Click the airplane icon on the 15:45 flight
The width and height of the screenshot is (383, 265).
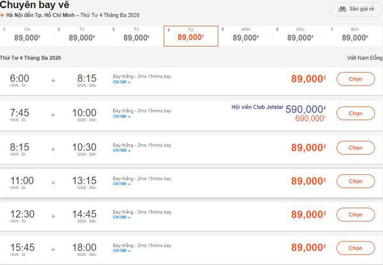pyautogui.click(x=53, y=250)
